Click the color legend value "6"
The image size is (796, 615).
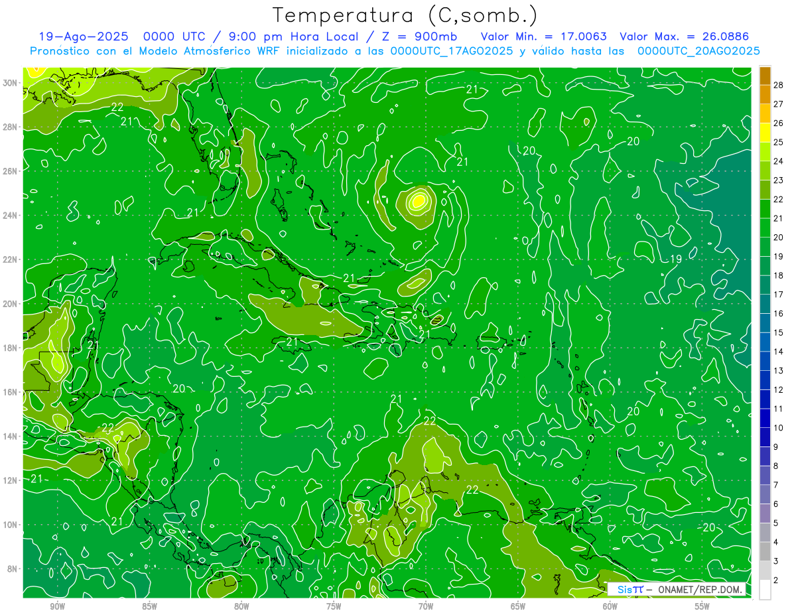pyautogui.click(x=776, y=504)
